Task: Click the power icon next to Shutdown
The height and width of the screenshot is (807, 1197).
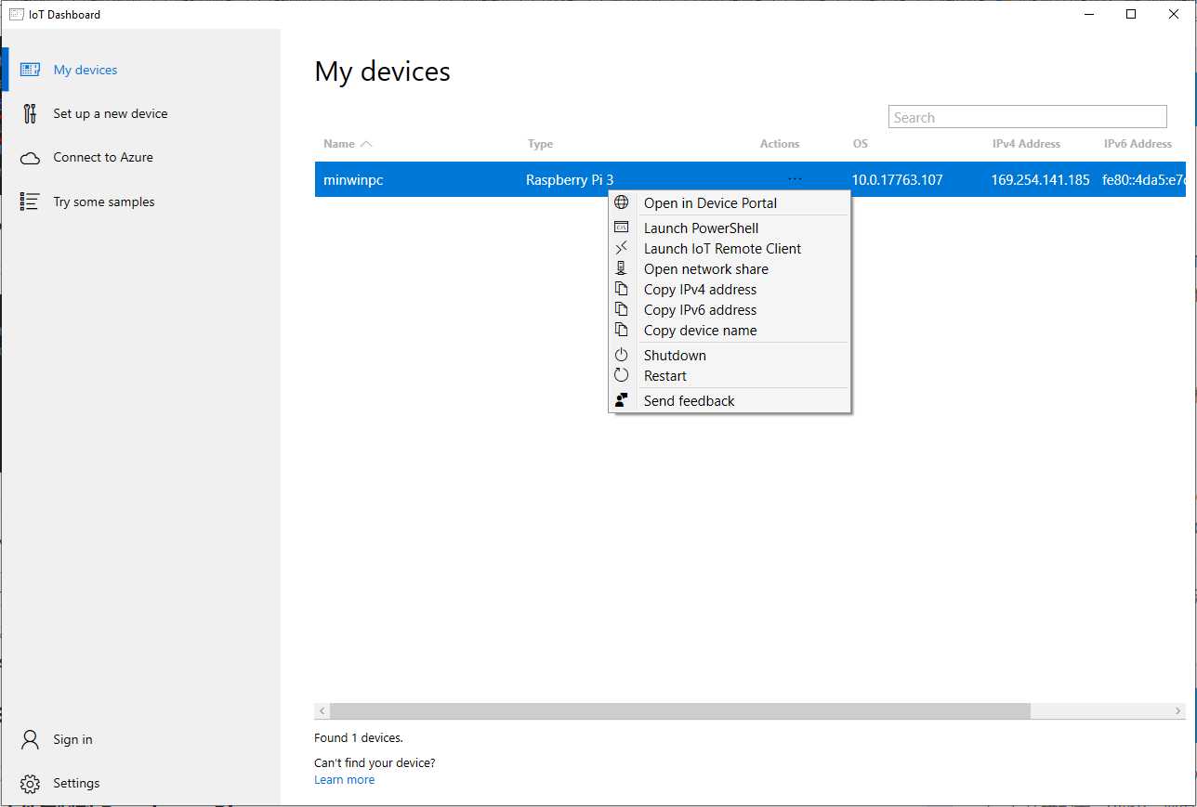Action: pyautogui.click(x=622, y=355)
